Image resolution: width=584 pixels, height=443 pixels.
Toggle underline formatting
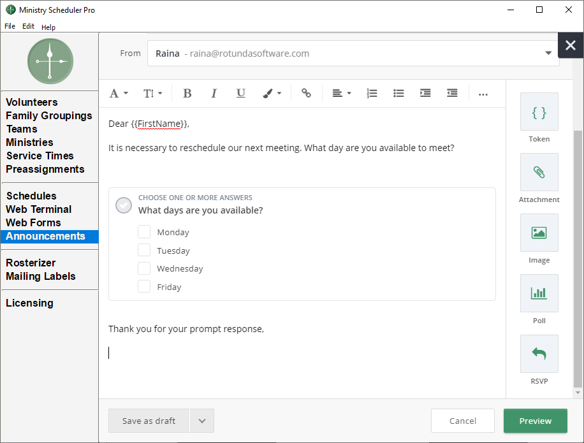[240, 93]
